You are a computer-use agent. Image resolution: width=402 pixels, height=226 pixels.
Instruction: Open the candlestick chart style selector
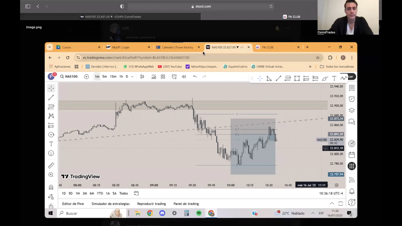click(x=142, y=77)
